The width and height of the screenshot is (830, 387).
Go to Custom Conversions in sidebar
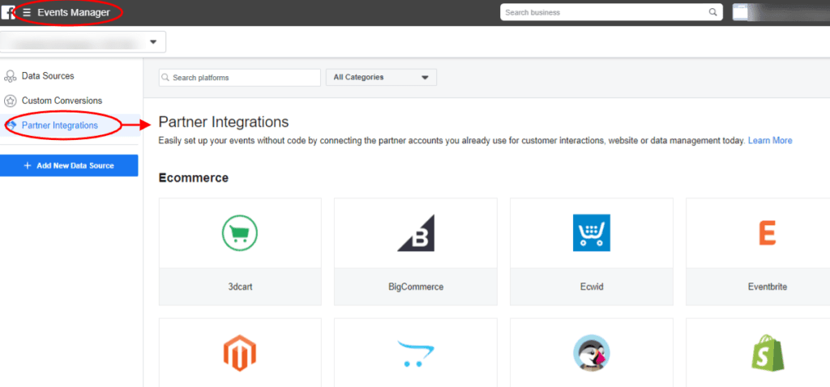tap(62, 101)
